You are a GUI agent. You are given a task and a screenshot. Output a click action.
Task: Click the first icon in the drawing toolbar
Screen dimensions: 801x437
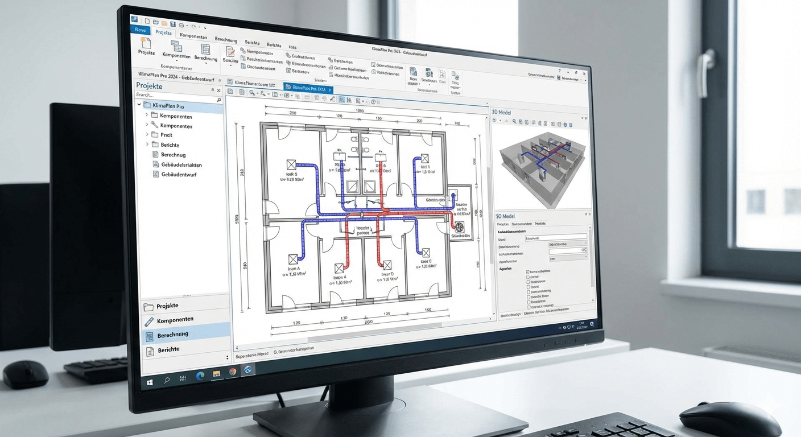[230, 91]
